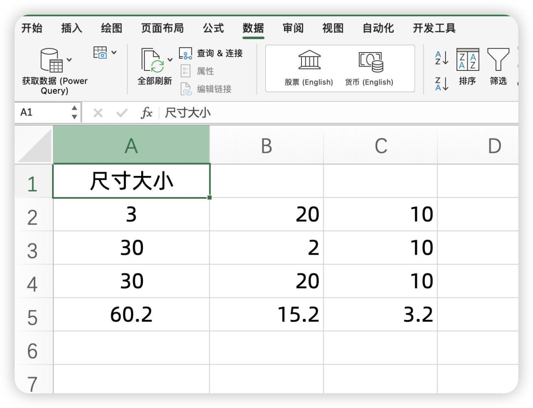Click the data from picture icon
533x408 pixels.
coord(100,53)
